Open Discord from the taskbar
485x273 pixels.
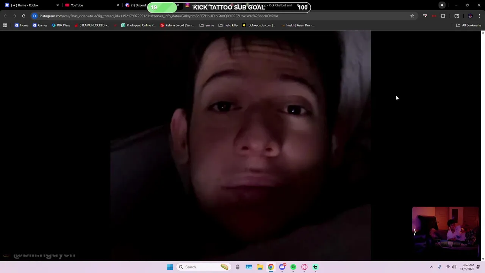[282, 267]
